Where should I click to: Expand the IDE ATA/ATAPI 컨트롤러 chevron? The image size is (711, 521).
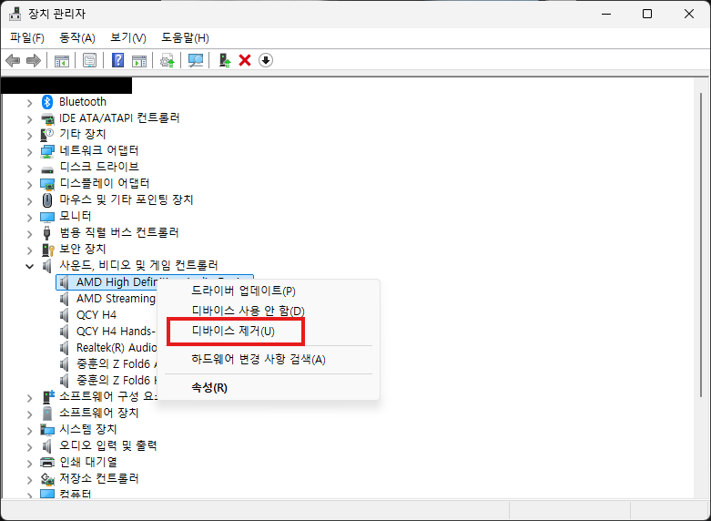click(x=29, y=119)
